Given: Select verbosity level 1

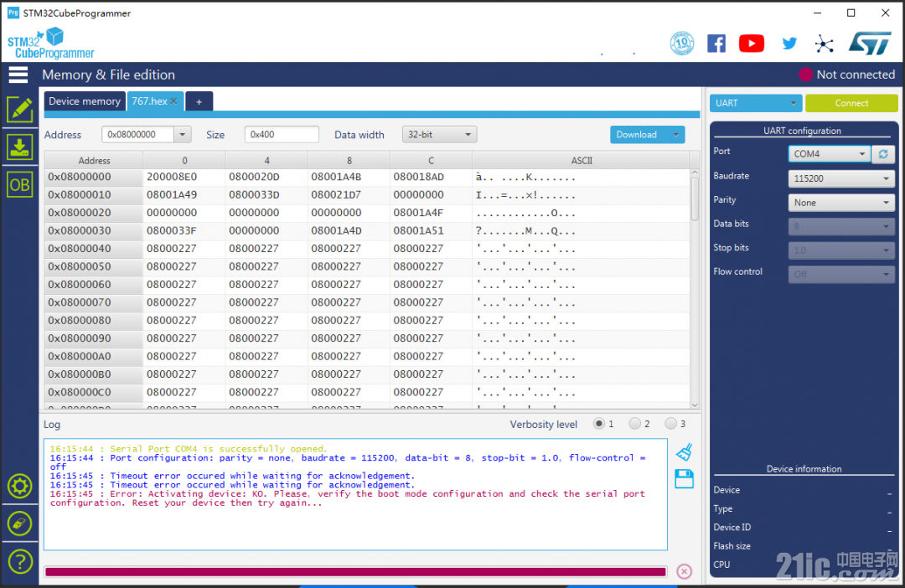Looking at the screenshot, I should 599,424.
